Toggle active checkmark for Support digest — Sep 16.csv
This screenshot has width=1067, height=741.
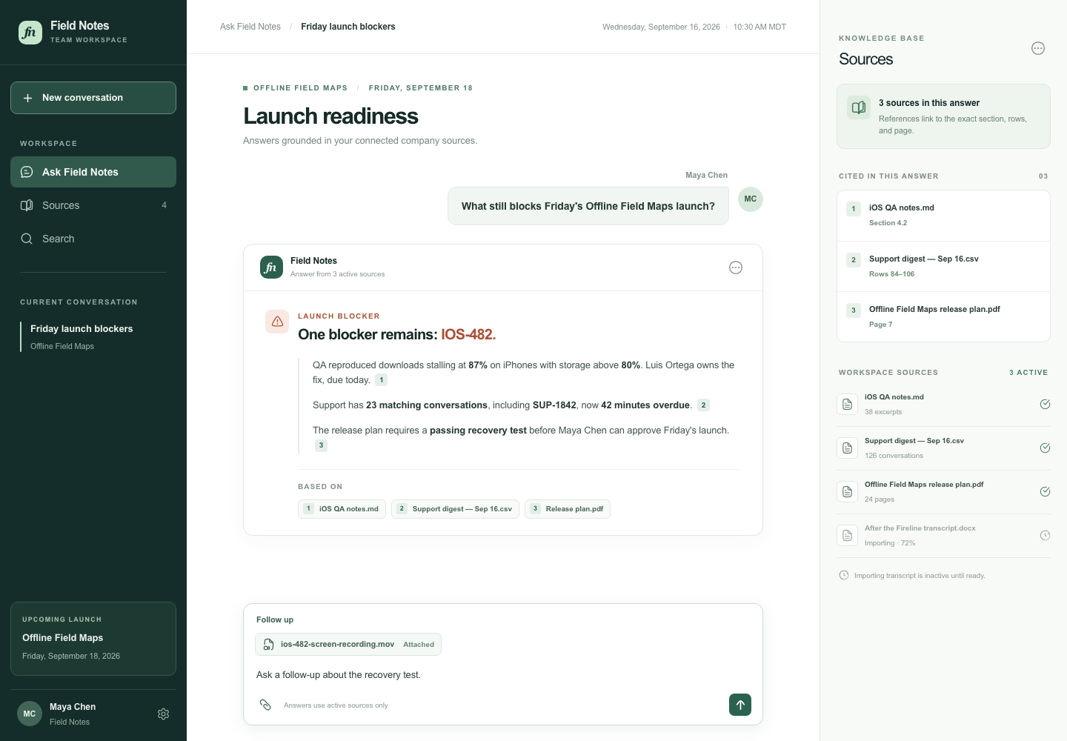(1045, 448)
